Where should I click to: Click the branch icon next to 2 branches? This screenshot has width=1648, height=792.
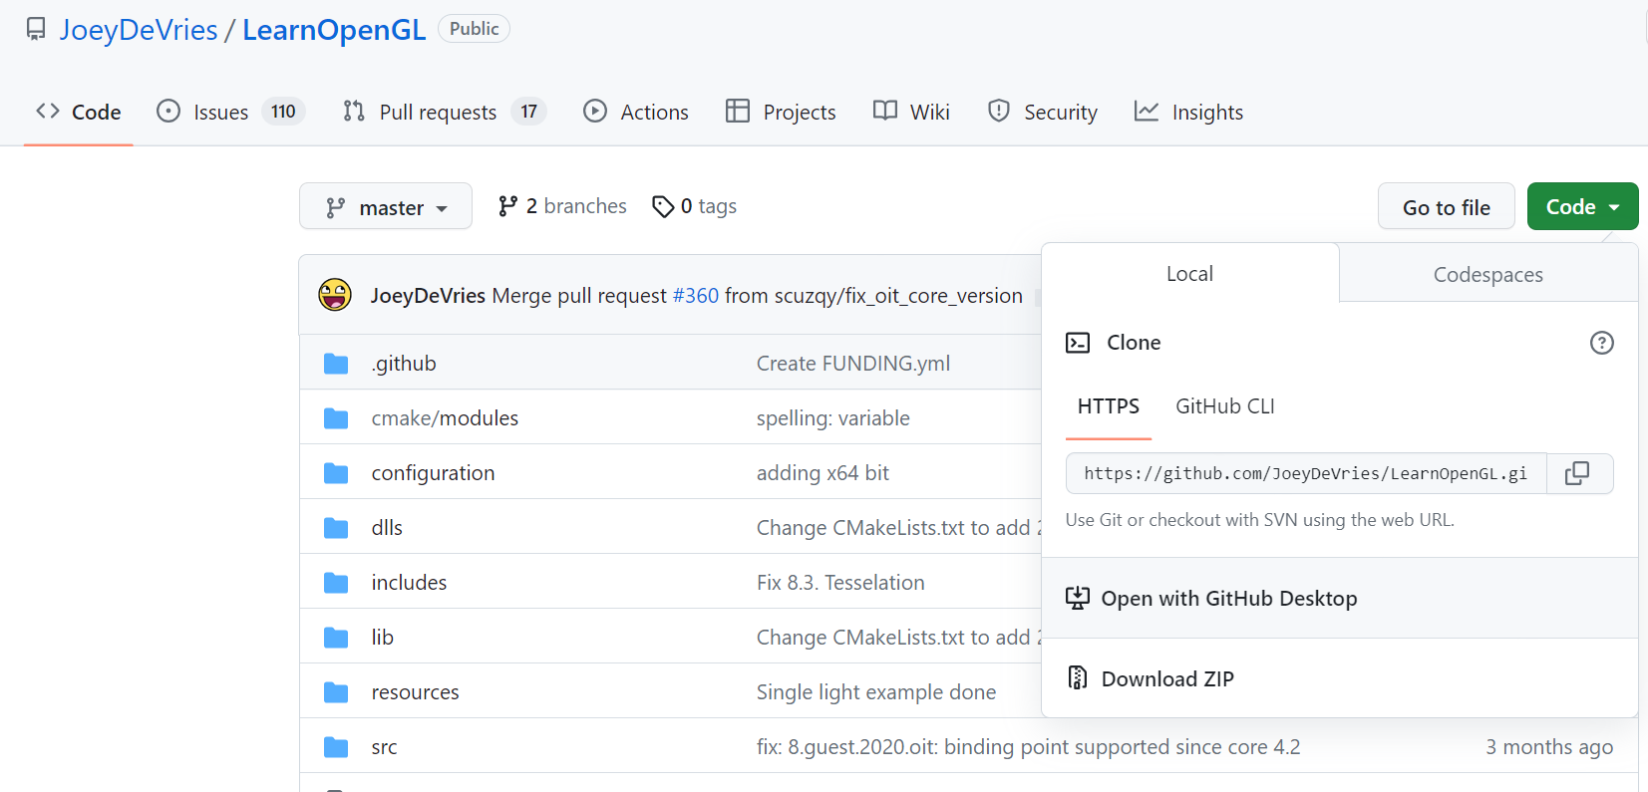coord(508,206)
